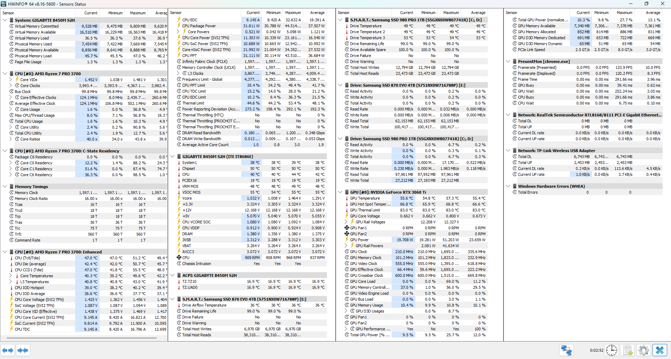671x359 pixels.
Task: Click the icon beside Memory Clock Ratio
Action: [12, 199]
